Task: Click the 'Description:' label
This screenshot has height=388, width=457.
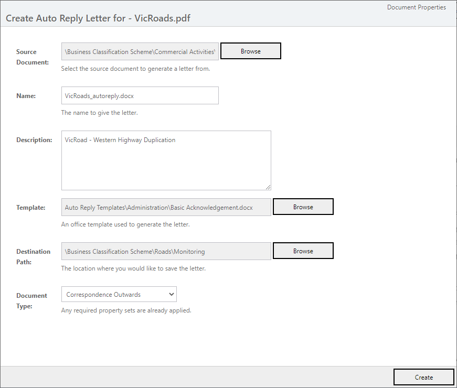Action: (34, 140)
